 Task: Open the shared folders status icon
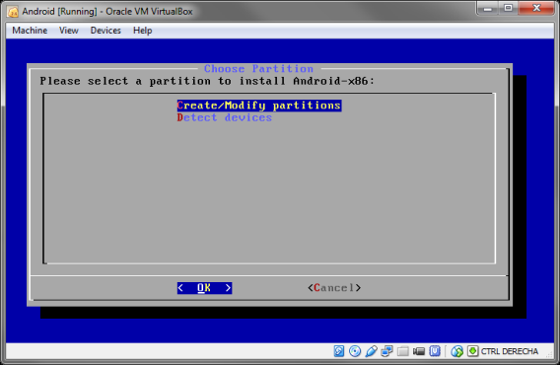click(x=403, y=351)
